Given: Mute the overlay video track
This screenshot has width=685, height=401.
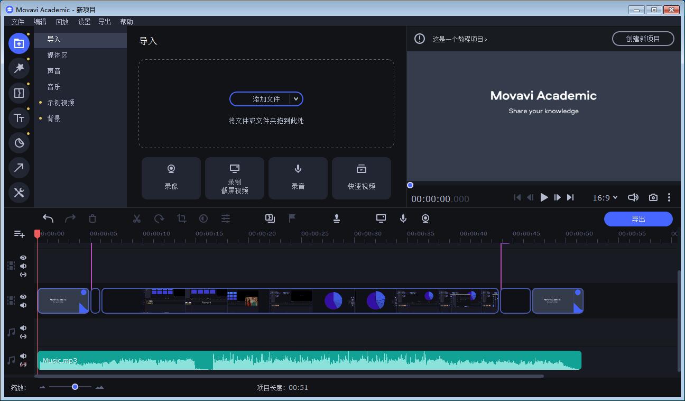Looking at the screenshot, I should (23, 266).
